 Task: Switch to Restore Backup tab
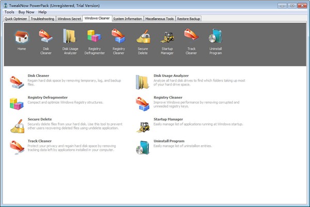coord(189,19)
